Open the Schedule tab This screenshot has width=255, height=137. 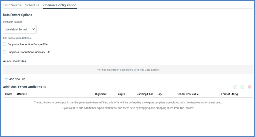32,5
